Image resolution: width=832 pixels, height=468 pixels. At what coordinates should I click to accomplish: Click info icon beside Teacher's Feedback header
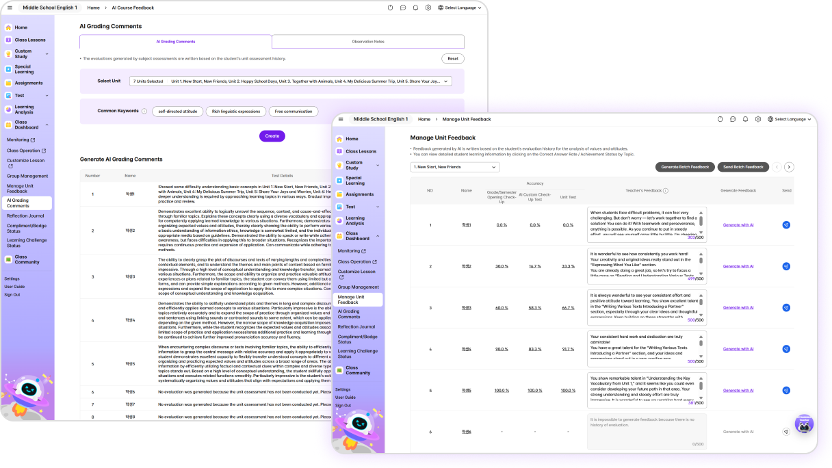point(666,191)
